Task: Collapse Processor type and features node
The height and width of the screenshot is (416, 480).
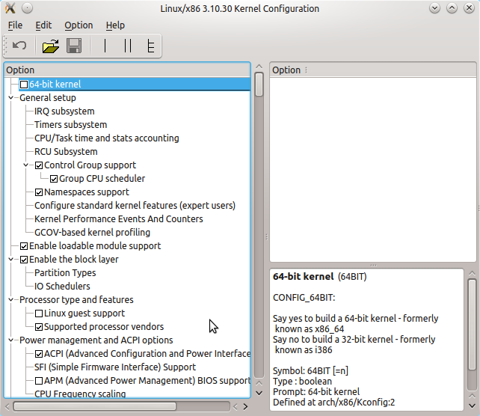Action: click(11, 300)
